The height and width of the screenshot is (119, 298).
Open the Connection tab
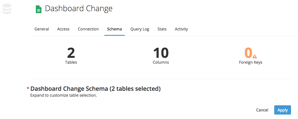click(x=88, y=29)
